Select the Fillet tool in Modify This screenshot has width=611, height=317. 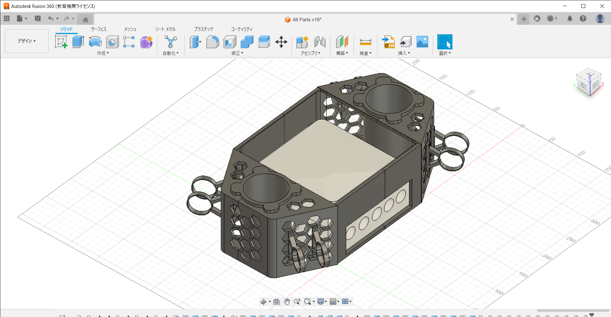(213, 42)
